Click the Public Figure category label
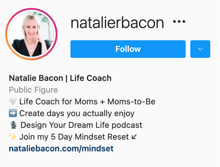Image resolution: width=220 pixels, height=167 pixels. [33, 90]
